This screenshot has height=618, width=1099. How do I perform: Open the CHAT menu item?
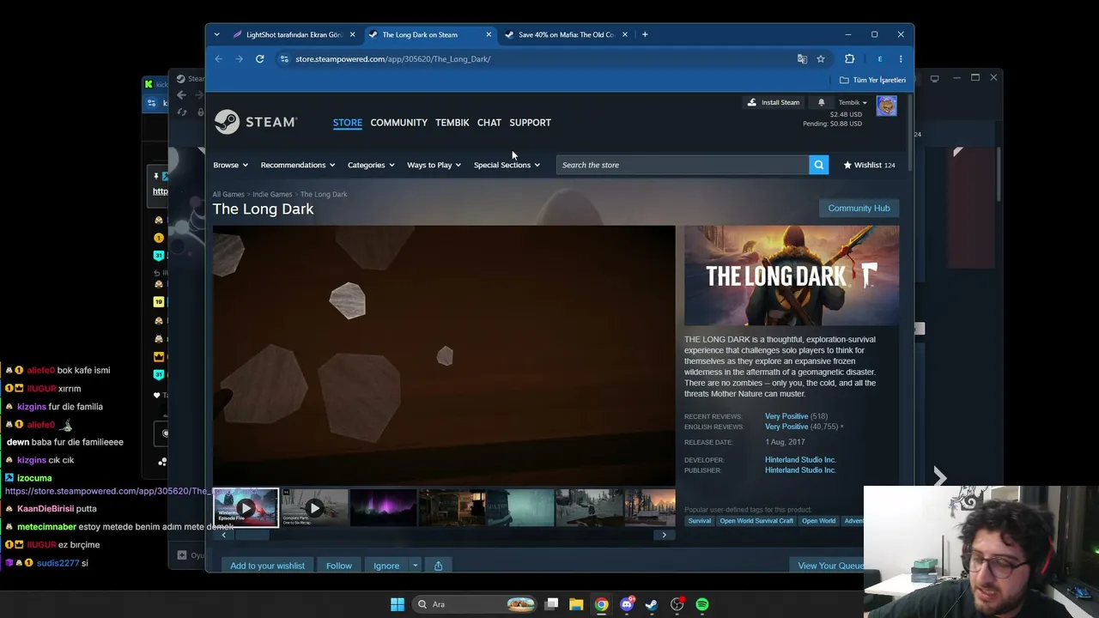click(x=489, y=123)
